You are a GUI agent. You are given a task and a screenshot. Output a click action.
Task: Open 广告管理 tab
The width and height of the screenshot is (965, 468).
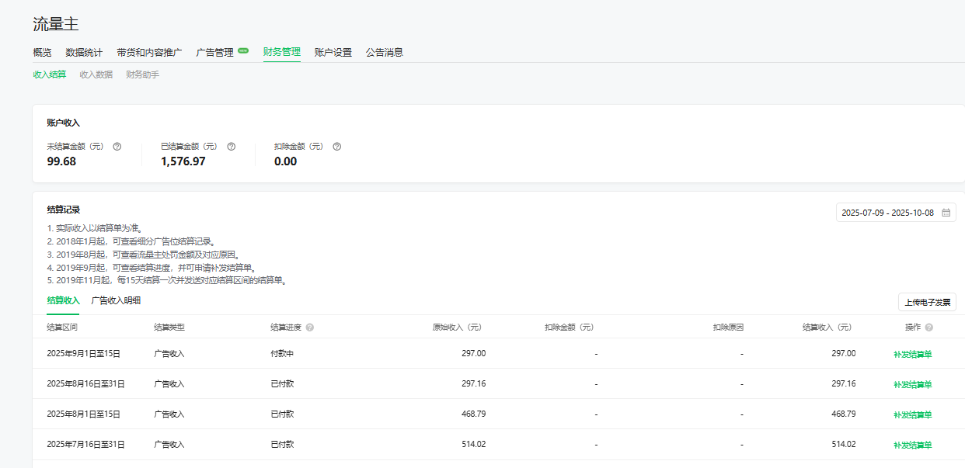click(x=215, y=53)
